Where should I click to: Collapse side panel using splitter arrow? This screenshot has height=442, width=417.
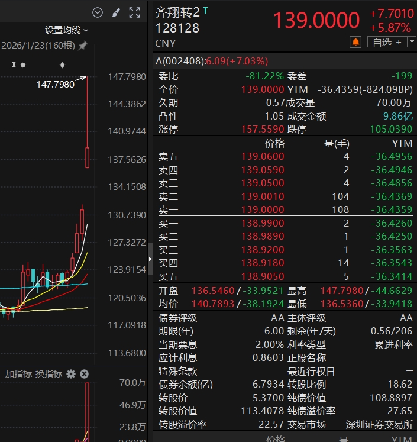point(150,259)
